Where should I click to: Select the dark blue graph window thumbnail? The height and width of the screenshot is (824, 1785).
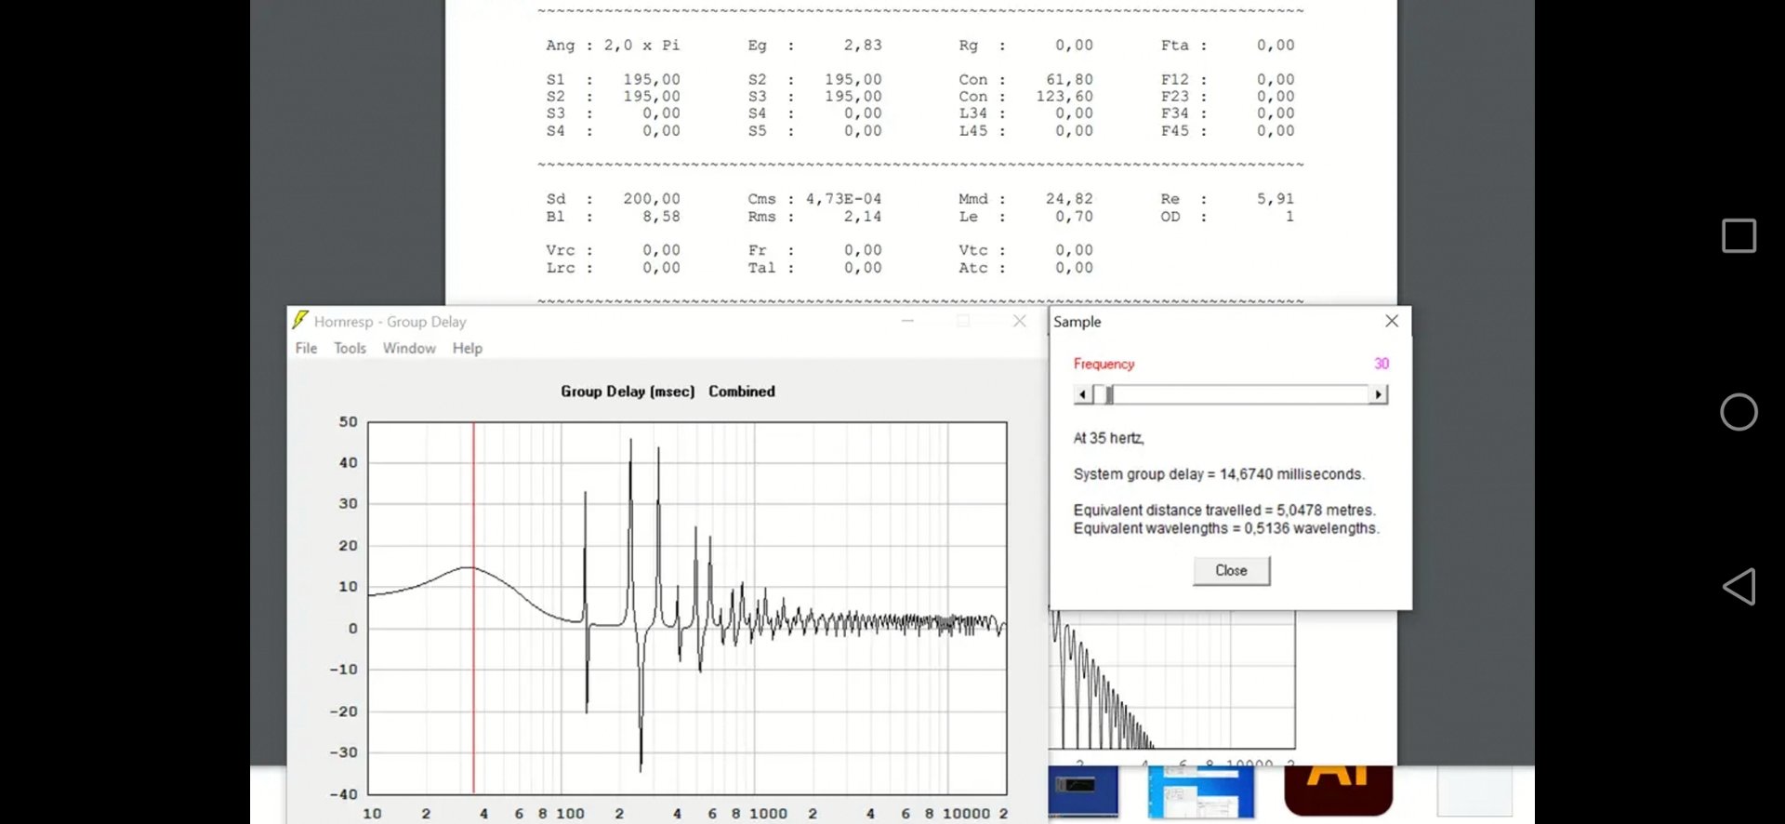[x=1083, y=791]
